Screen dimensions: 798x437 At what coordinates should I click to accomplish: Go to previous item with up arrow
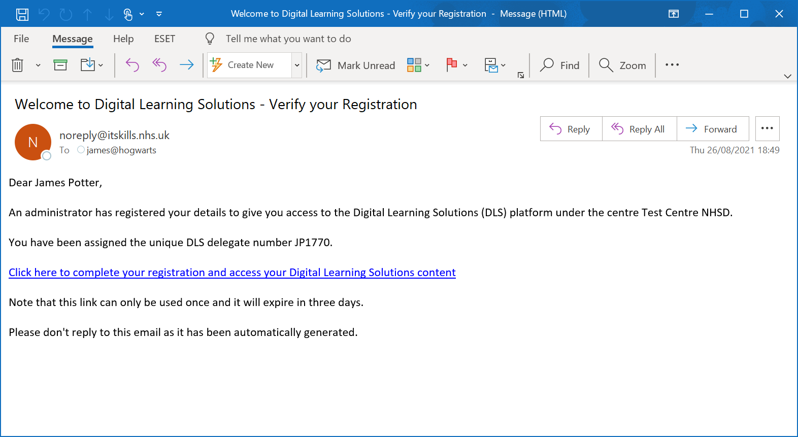(88, 14)
